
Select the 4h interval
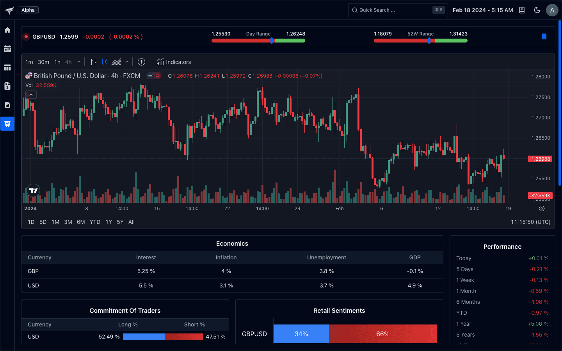[68, 62]
